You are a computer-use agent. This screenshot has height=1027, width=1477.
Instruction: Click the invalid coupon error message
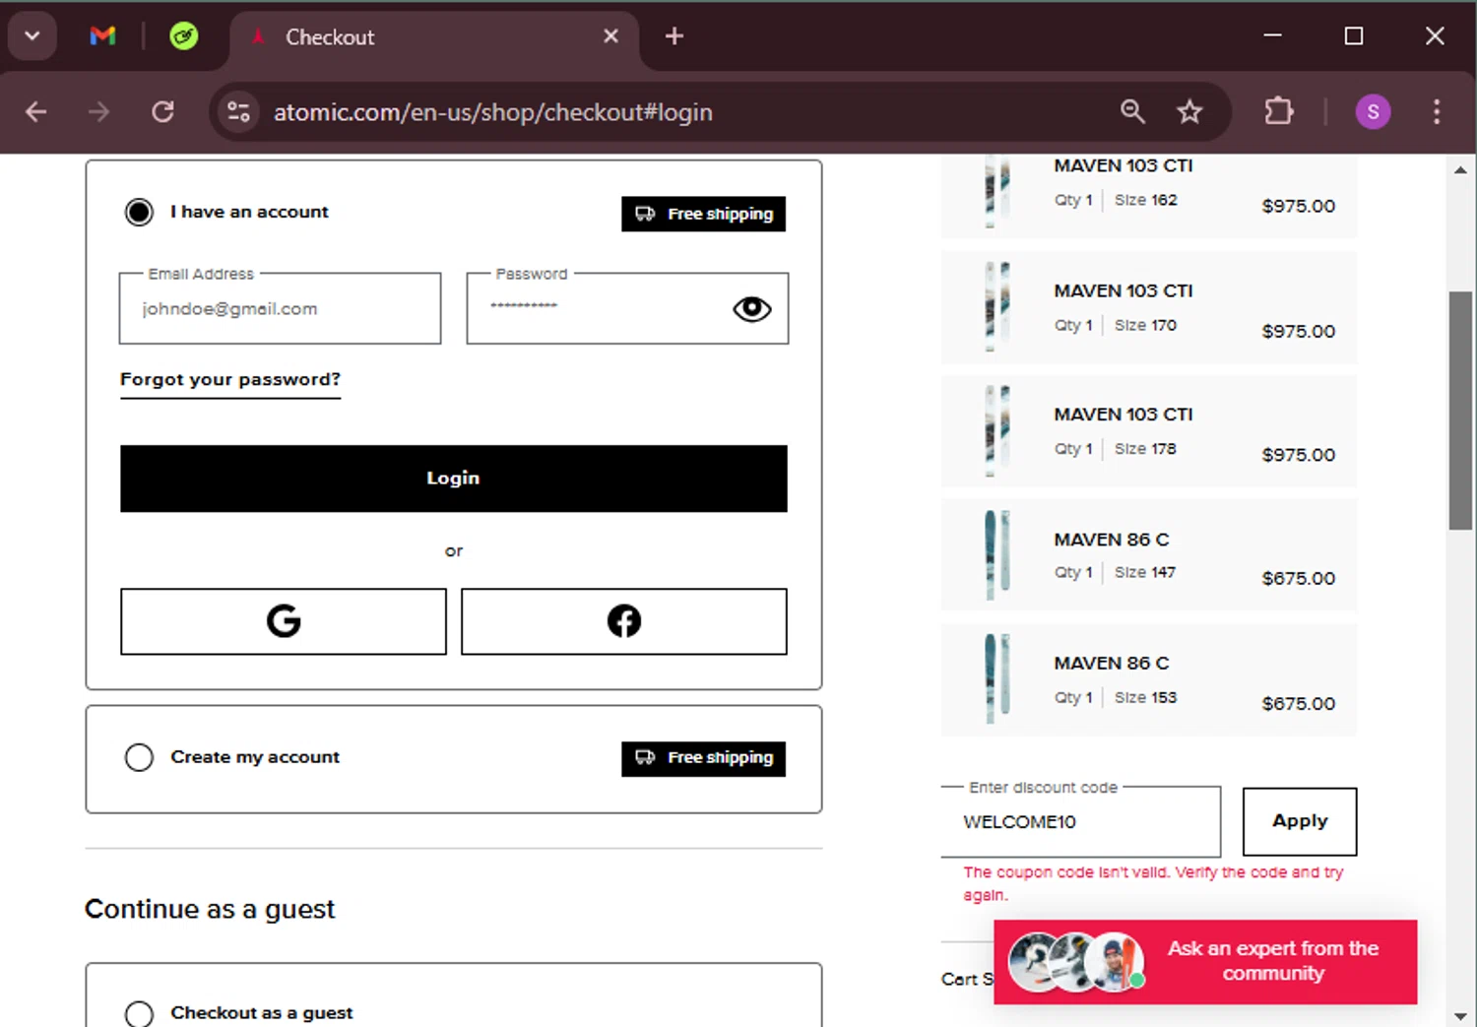[1153, 883]
